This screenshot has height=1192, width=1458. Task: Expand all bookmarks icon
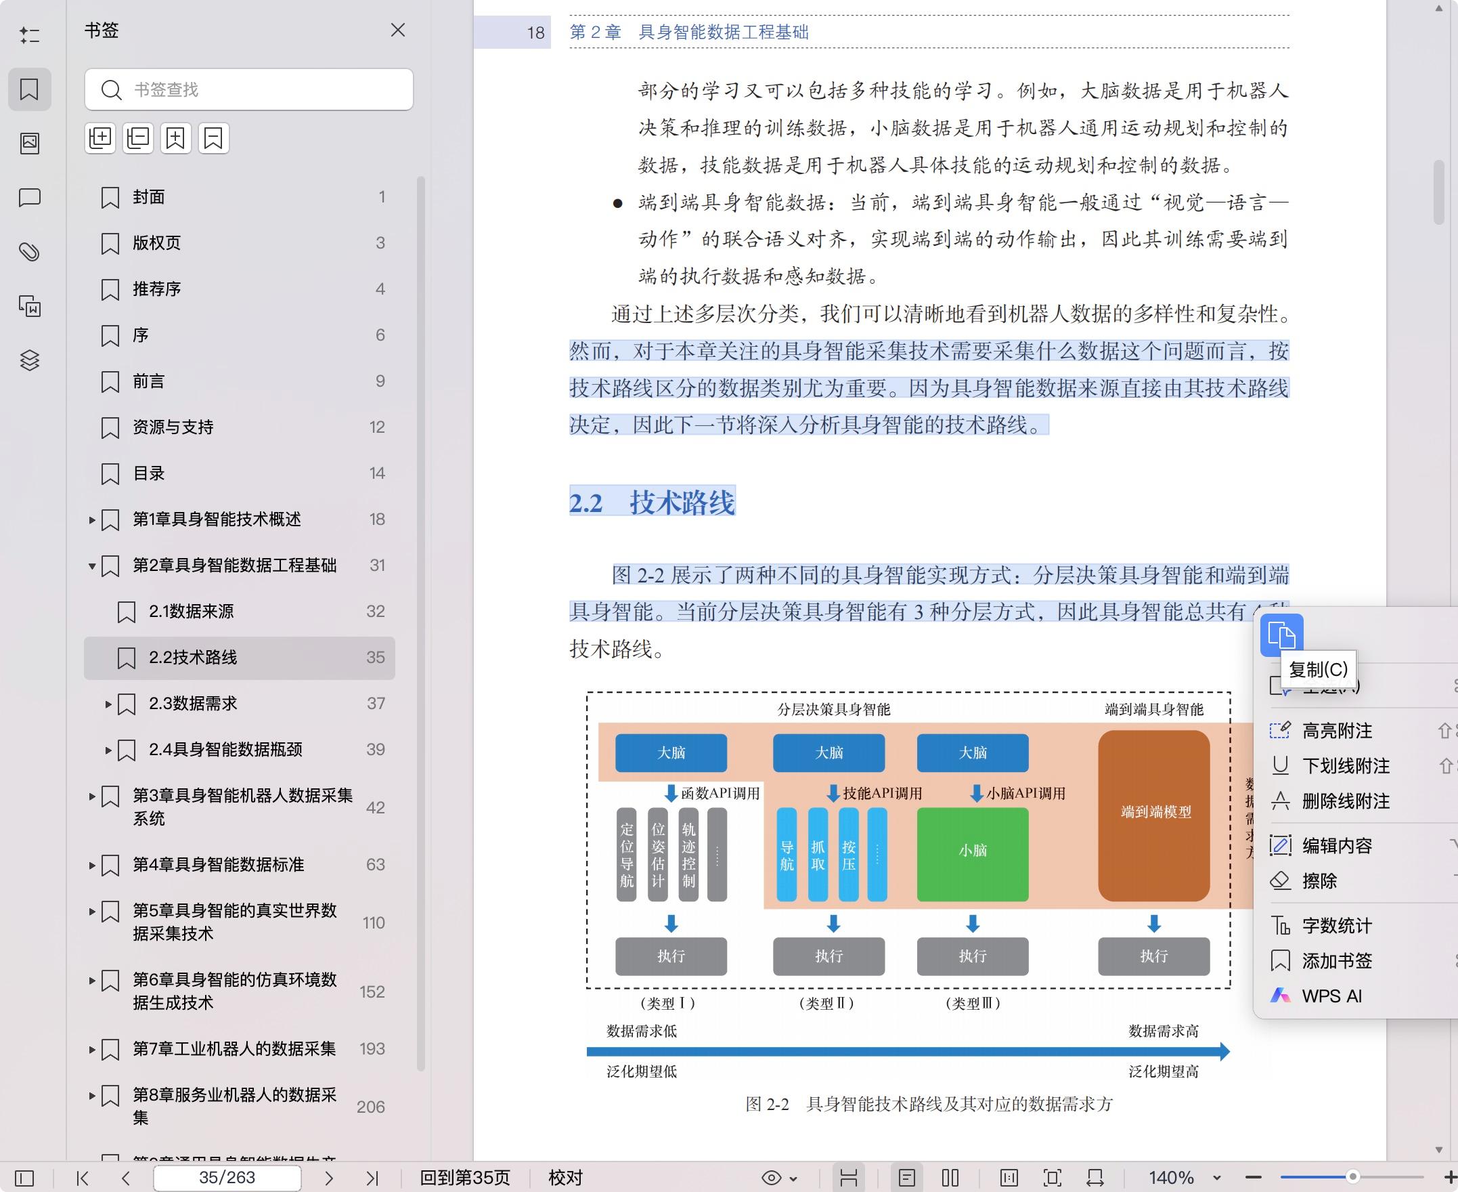[x=100, y=138]
